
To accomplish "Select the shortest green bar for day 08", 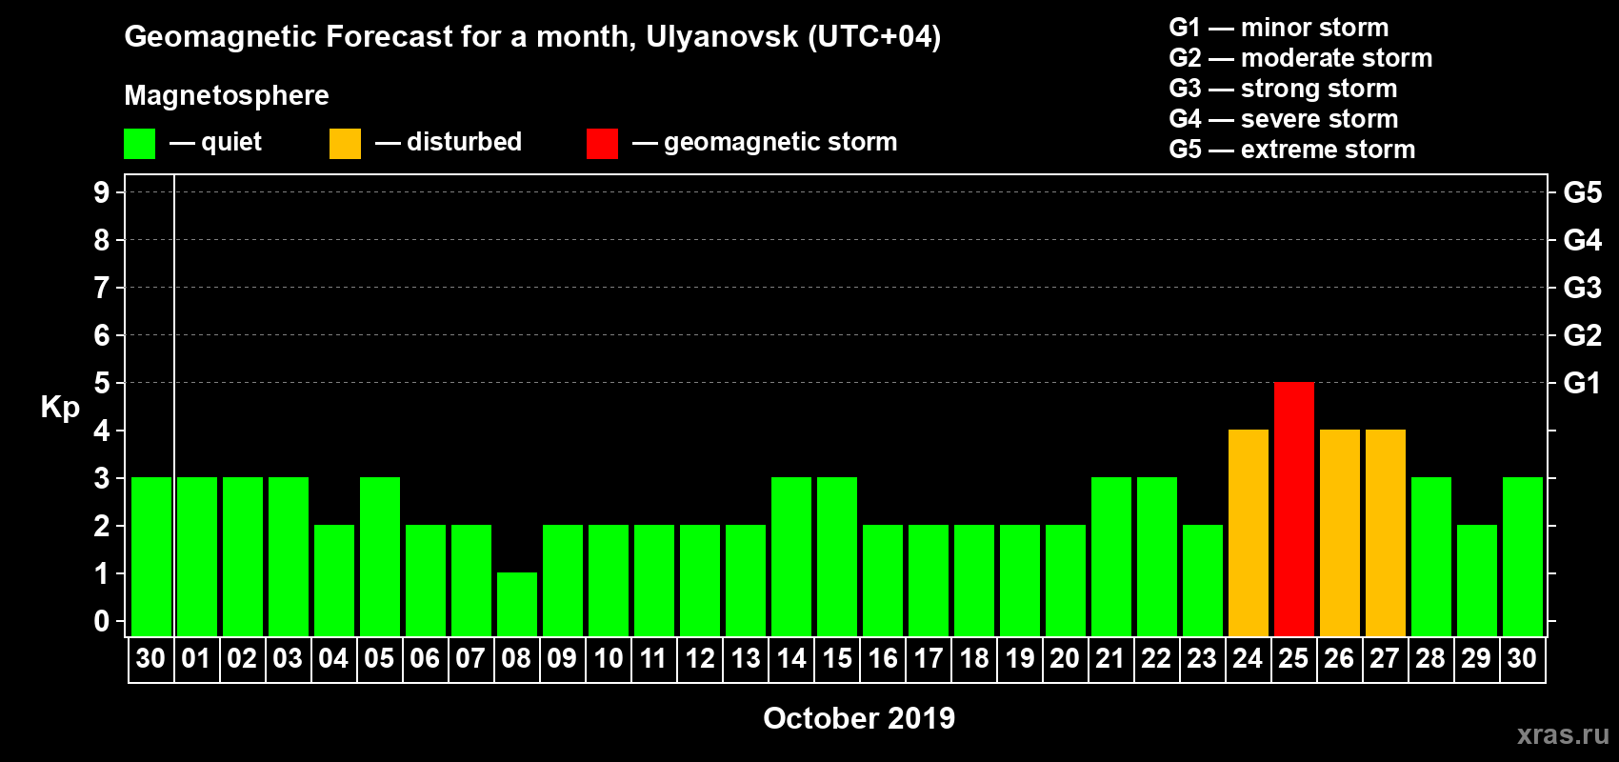I will [x=517, y=605].
